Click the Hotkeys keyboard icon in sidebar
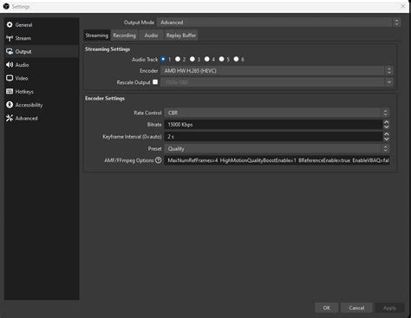This screenshot has width=411, height=318. (x=10, y=91)
